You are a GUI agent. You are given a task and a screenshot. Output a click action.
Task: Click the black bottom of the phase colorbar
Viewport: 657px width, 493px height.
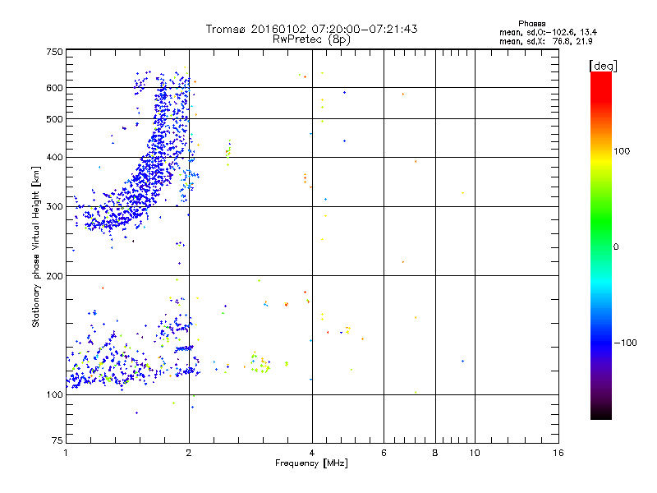tap(601, 415)
